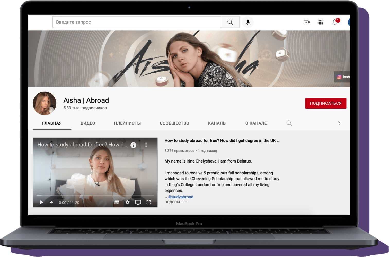The width and height of the screenshot is (389, 257).
Task: Focus the Введите запрос search field
Action: (137, 22)
